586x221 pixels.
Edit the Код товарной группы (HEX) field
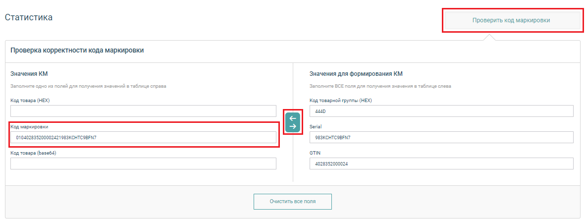coord(441,111)
